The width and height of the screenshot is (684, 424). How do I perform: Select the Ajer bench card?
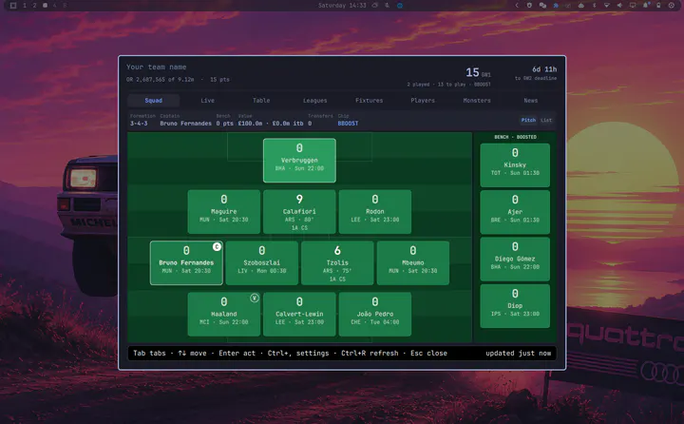[x=515, y=212]
